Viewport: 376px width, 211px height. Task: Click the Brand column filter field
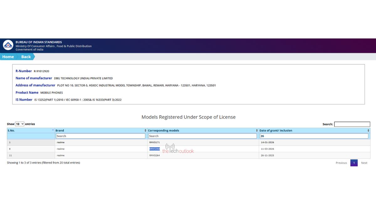(x=100, y=136)
